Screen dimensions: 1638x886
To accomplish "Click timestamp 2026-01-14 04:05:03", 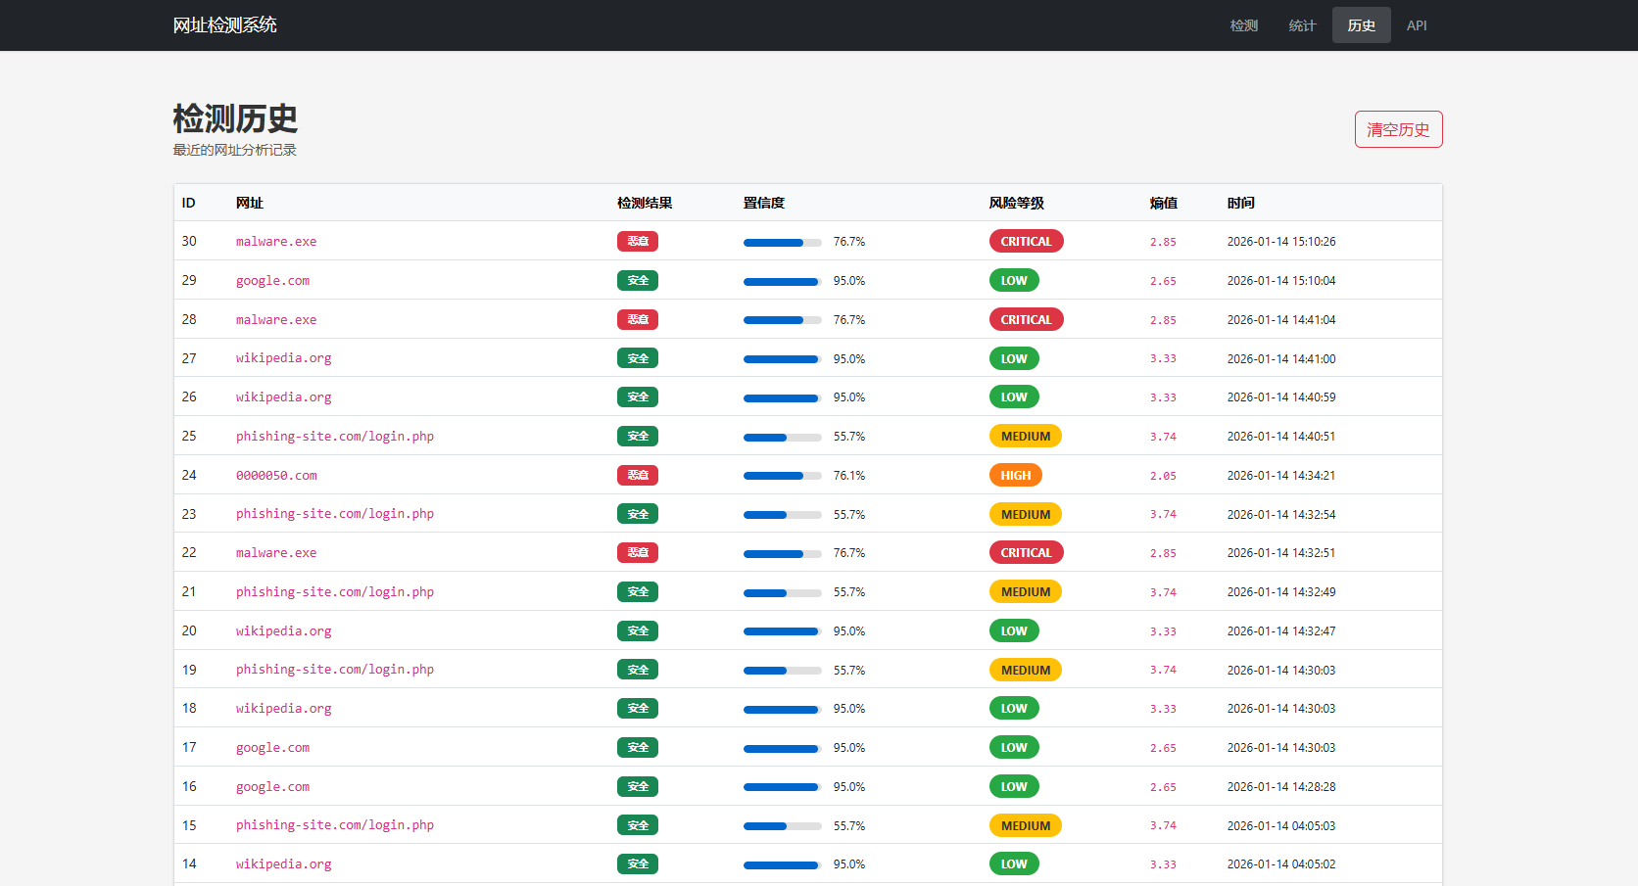I will point(1281,826).
